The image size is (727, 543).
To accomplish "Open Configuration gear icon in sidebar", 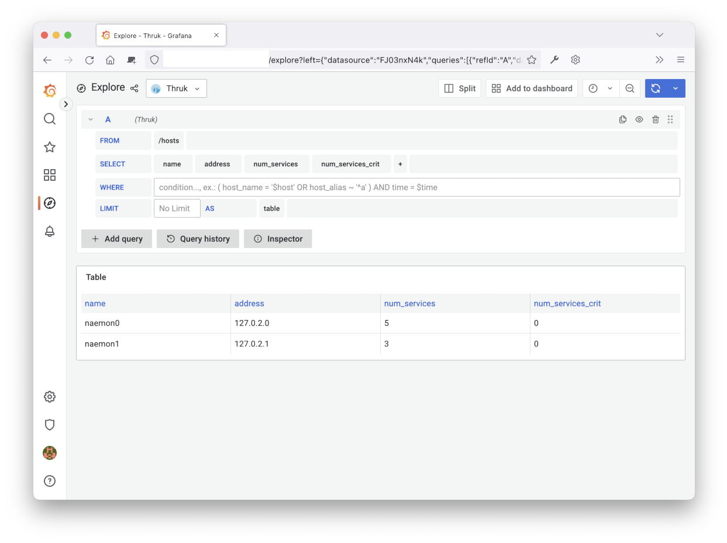I will click(50, 397).
